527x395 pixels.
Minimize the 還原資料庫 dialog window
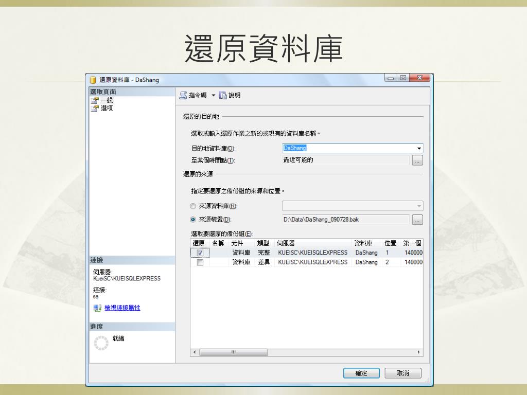391,78
